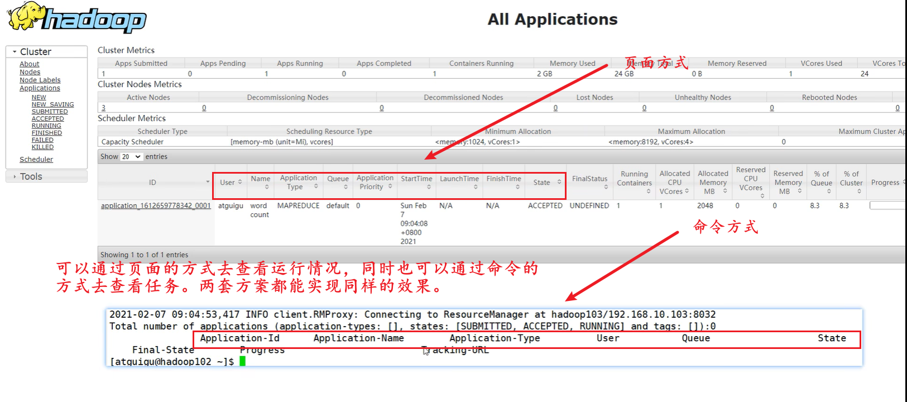
Task: Open application_1612659778342_0001 details
Action: pyautogui.click(x=156, y=205)
